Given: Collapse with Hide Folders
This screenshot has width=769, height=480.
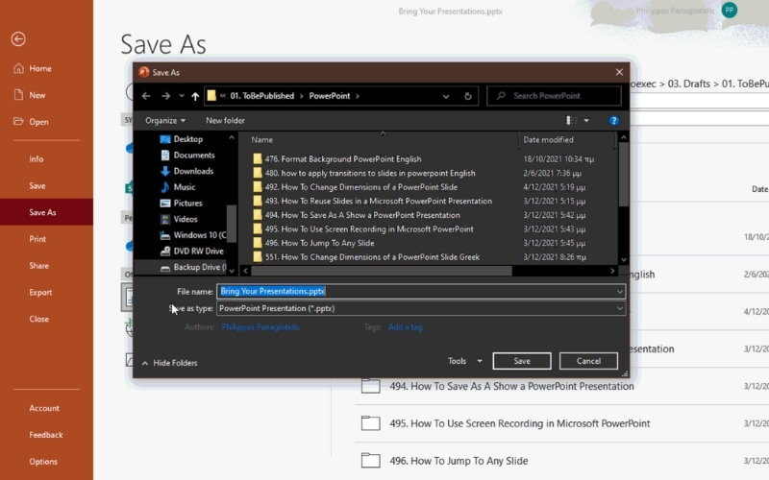Looking at the screenshot, I should [170, 363].
